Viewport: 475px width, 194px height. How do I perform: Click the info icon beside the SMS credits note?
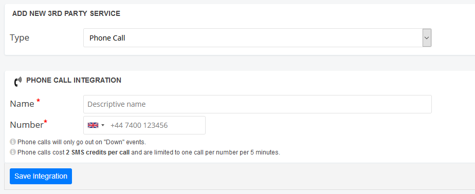[13, 152]
